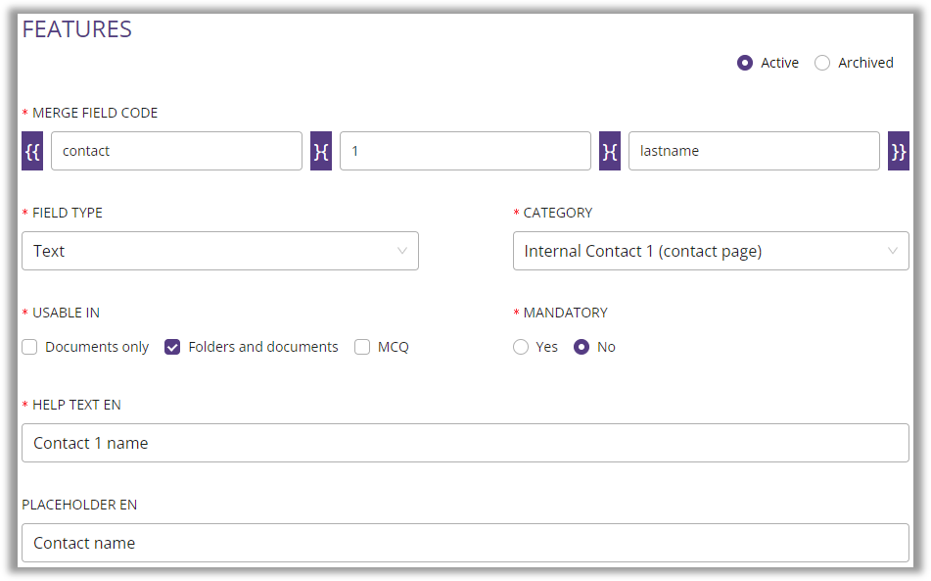Viewport: 931px width, 581px height.
Task: Focus the merge field input containing contact
Action: point(176,151)
